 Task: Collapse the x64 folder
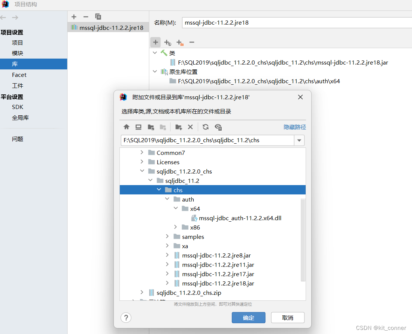tap(176, 208)
